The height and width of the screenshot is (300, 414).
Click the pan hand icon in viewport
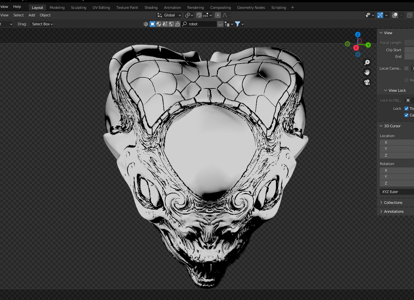pyautogui.click(x=367, y=72)
